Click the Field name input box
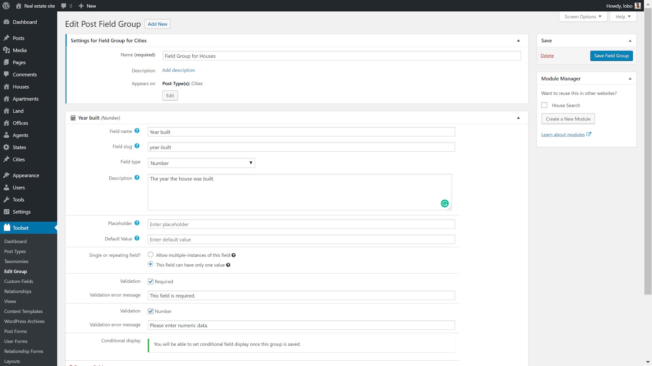Screen dimensions: 652x366 pyautogui.click(x=301, y=132)
